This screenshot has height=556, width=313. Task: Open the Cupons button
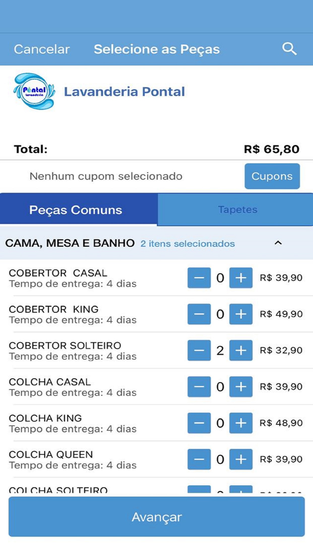[272, 176]
